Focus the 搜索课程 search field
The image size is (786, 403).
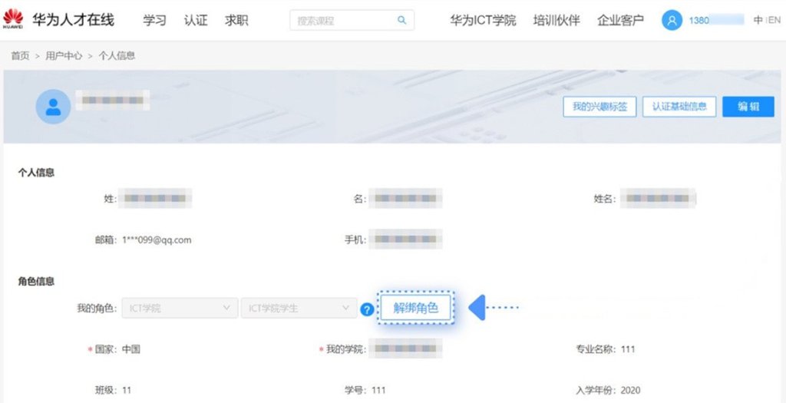pyautogui.click(x=342, y=21)
